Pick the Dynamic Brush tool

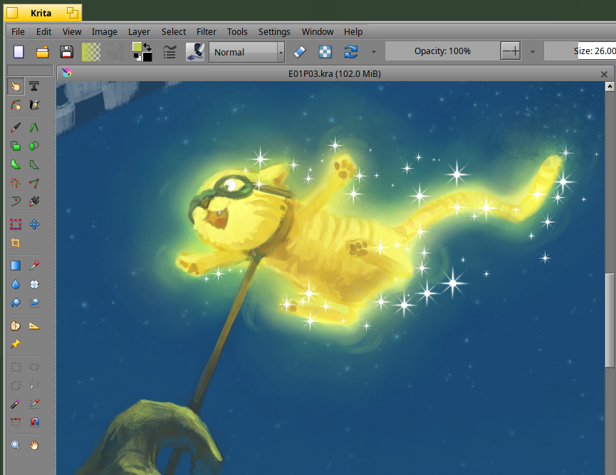[16, 202]
